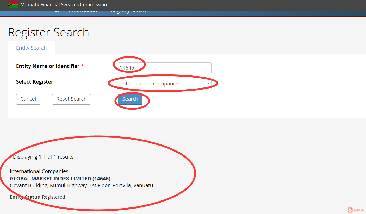The height and width of the screenshot is (214, 366).
Task: Click the Govant Building, Kumul Highway address text
Action: point(81,186)
